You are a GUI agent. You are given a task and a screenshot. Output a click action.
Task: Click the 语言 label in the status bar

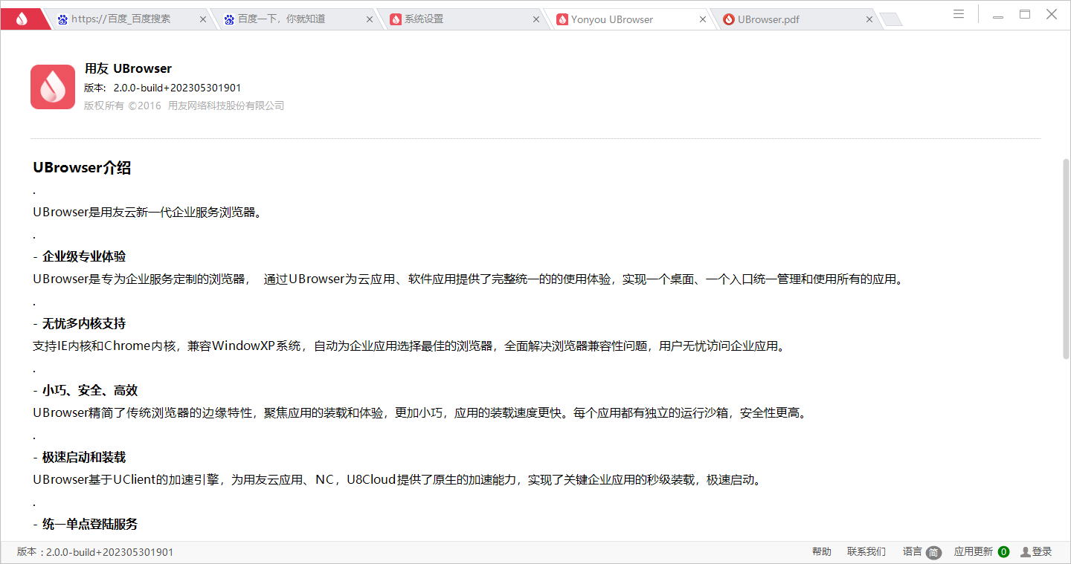(913, 552)
